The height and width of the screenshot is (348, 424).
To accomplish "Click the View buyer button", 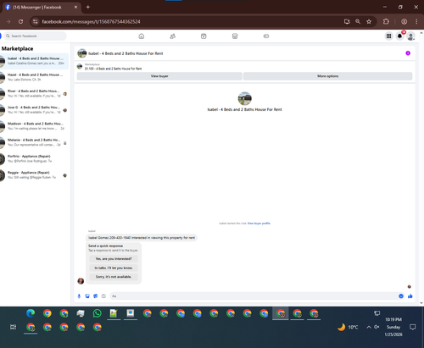I will click(159, 76).
